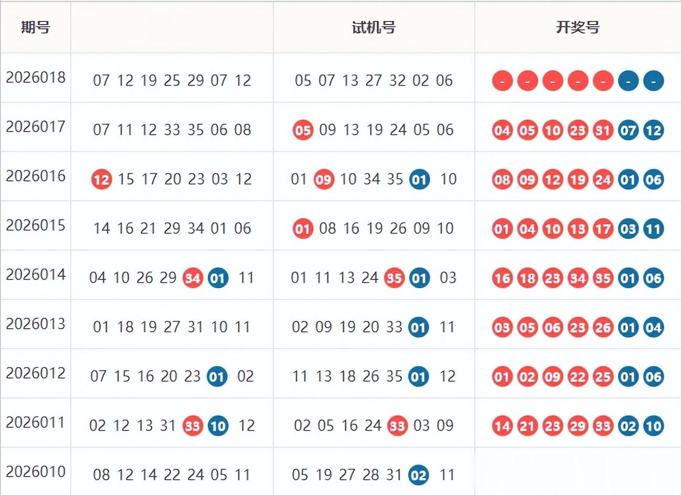Click period number 2026014

(x=36, y=275)
